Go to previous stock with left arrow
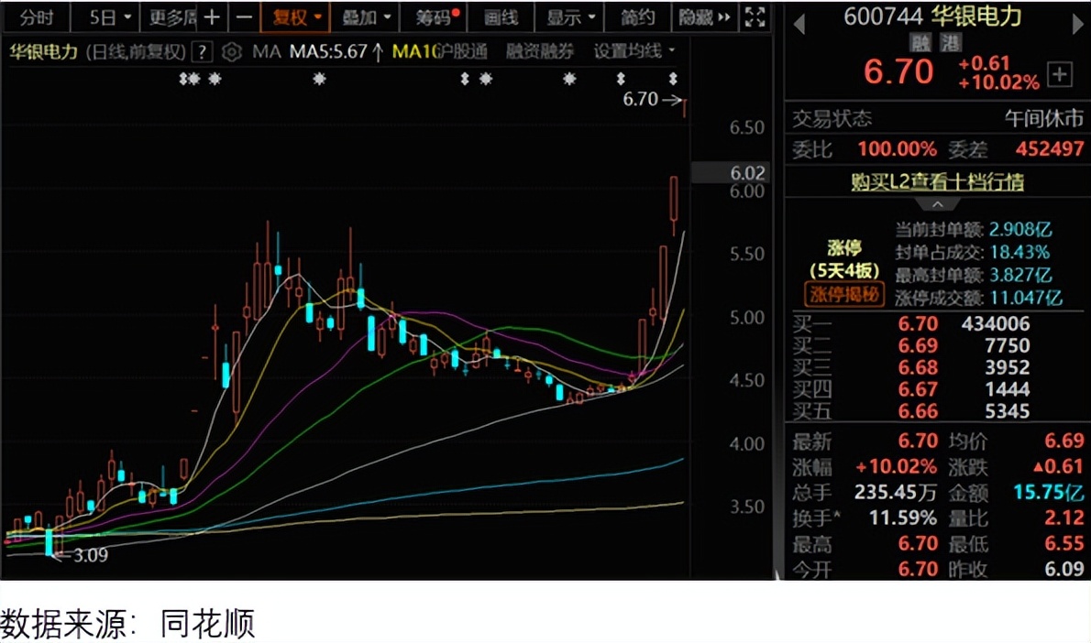Image resolution: width=1091 pixels, height=643 pixels. (x=799, y=26)
